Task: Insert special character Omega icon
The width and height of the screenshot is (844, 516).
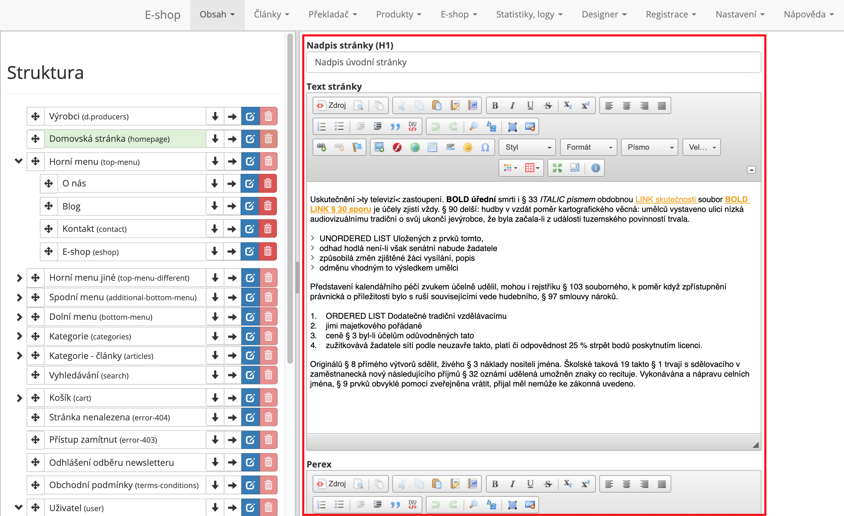Action: (485, 147)
